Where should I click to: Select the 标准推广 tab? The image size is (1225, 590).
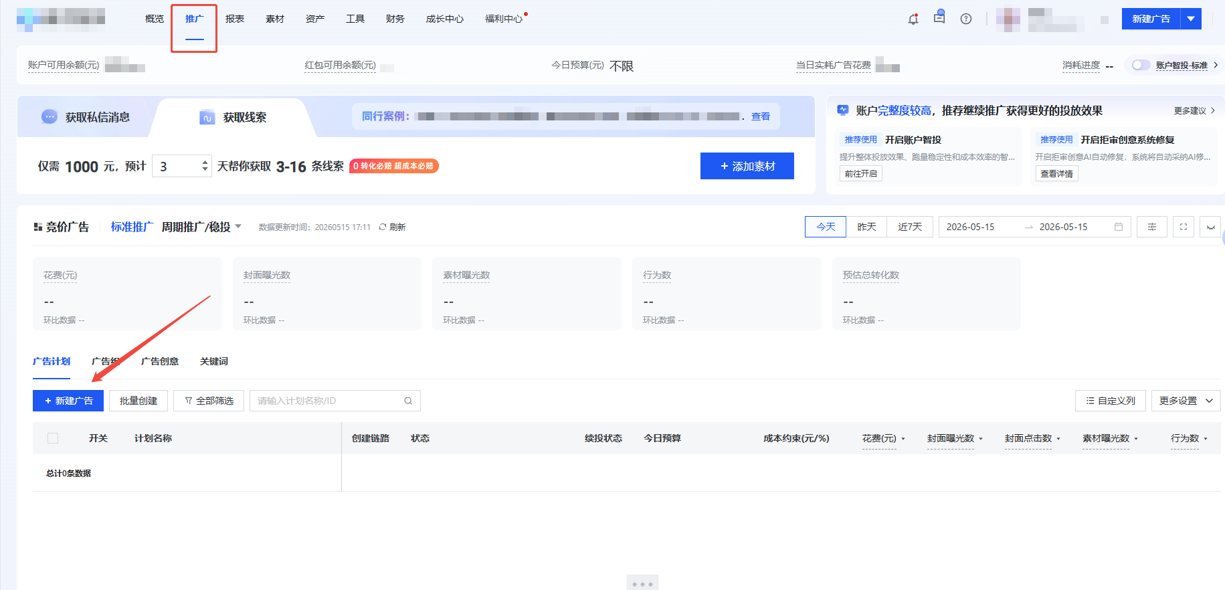point(132,227)
